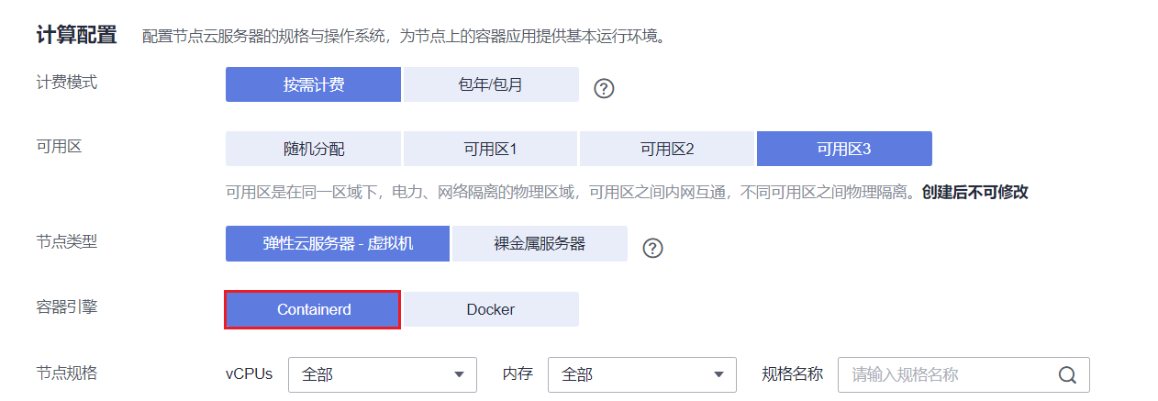The width and height of the screenshot is (1158, 401).
Task: Select 可用区3 availability zone
Action: pos(844,149)
